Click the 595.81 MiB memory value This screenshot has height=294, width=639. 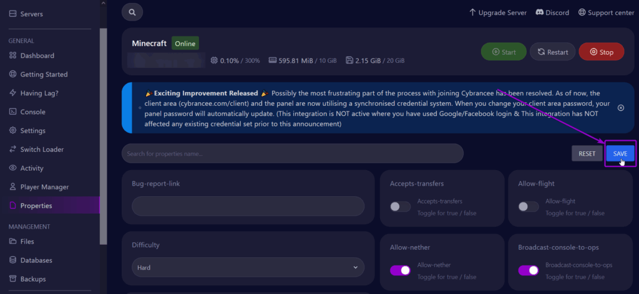(296, 60)
